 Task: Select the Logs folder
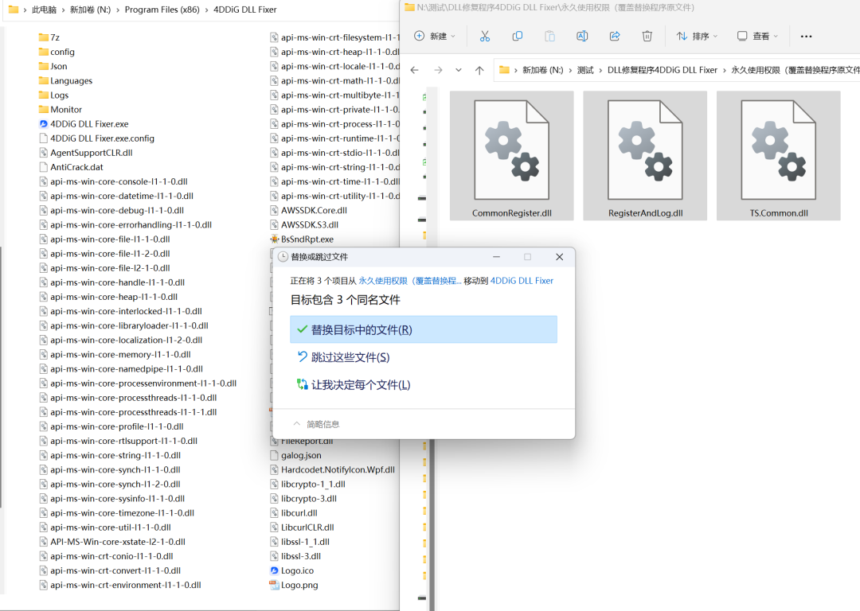point(54,95)
